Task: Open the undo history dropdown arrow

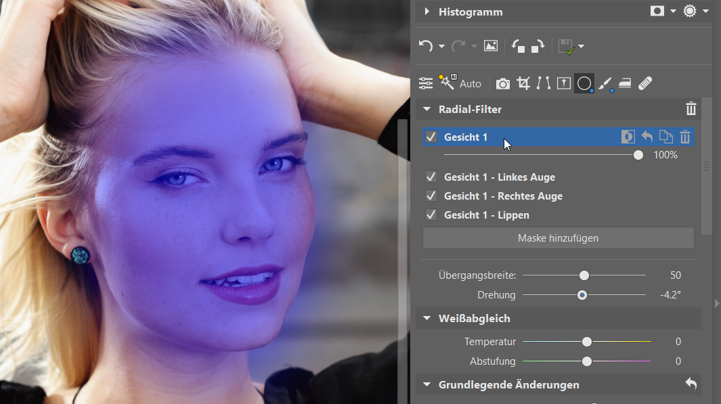Action: click(441, 47)
